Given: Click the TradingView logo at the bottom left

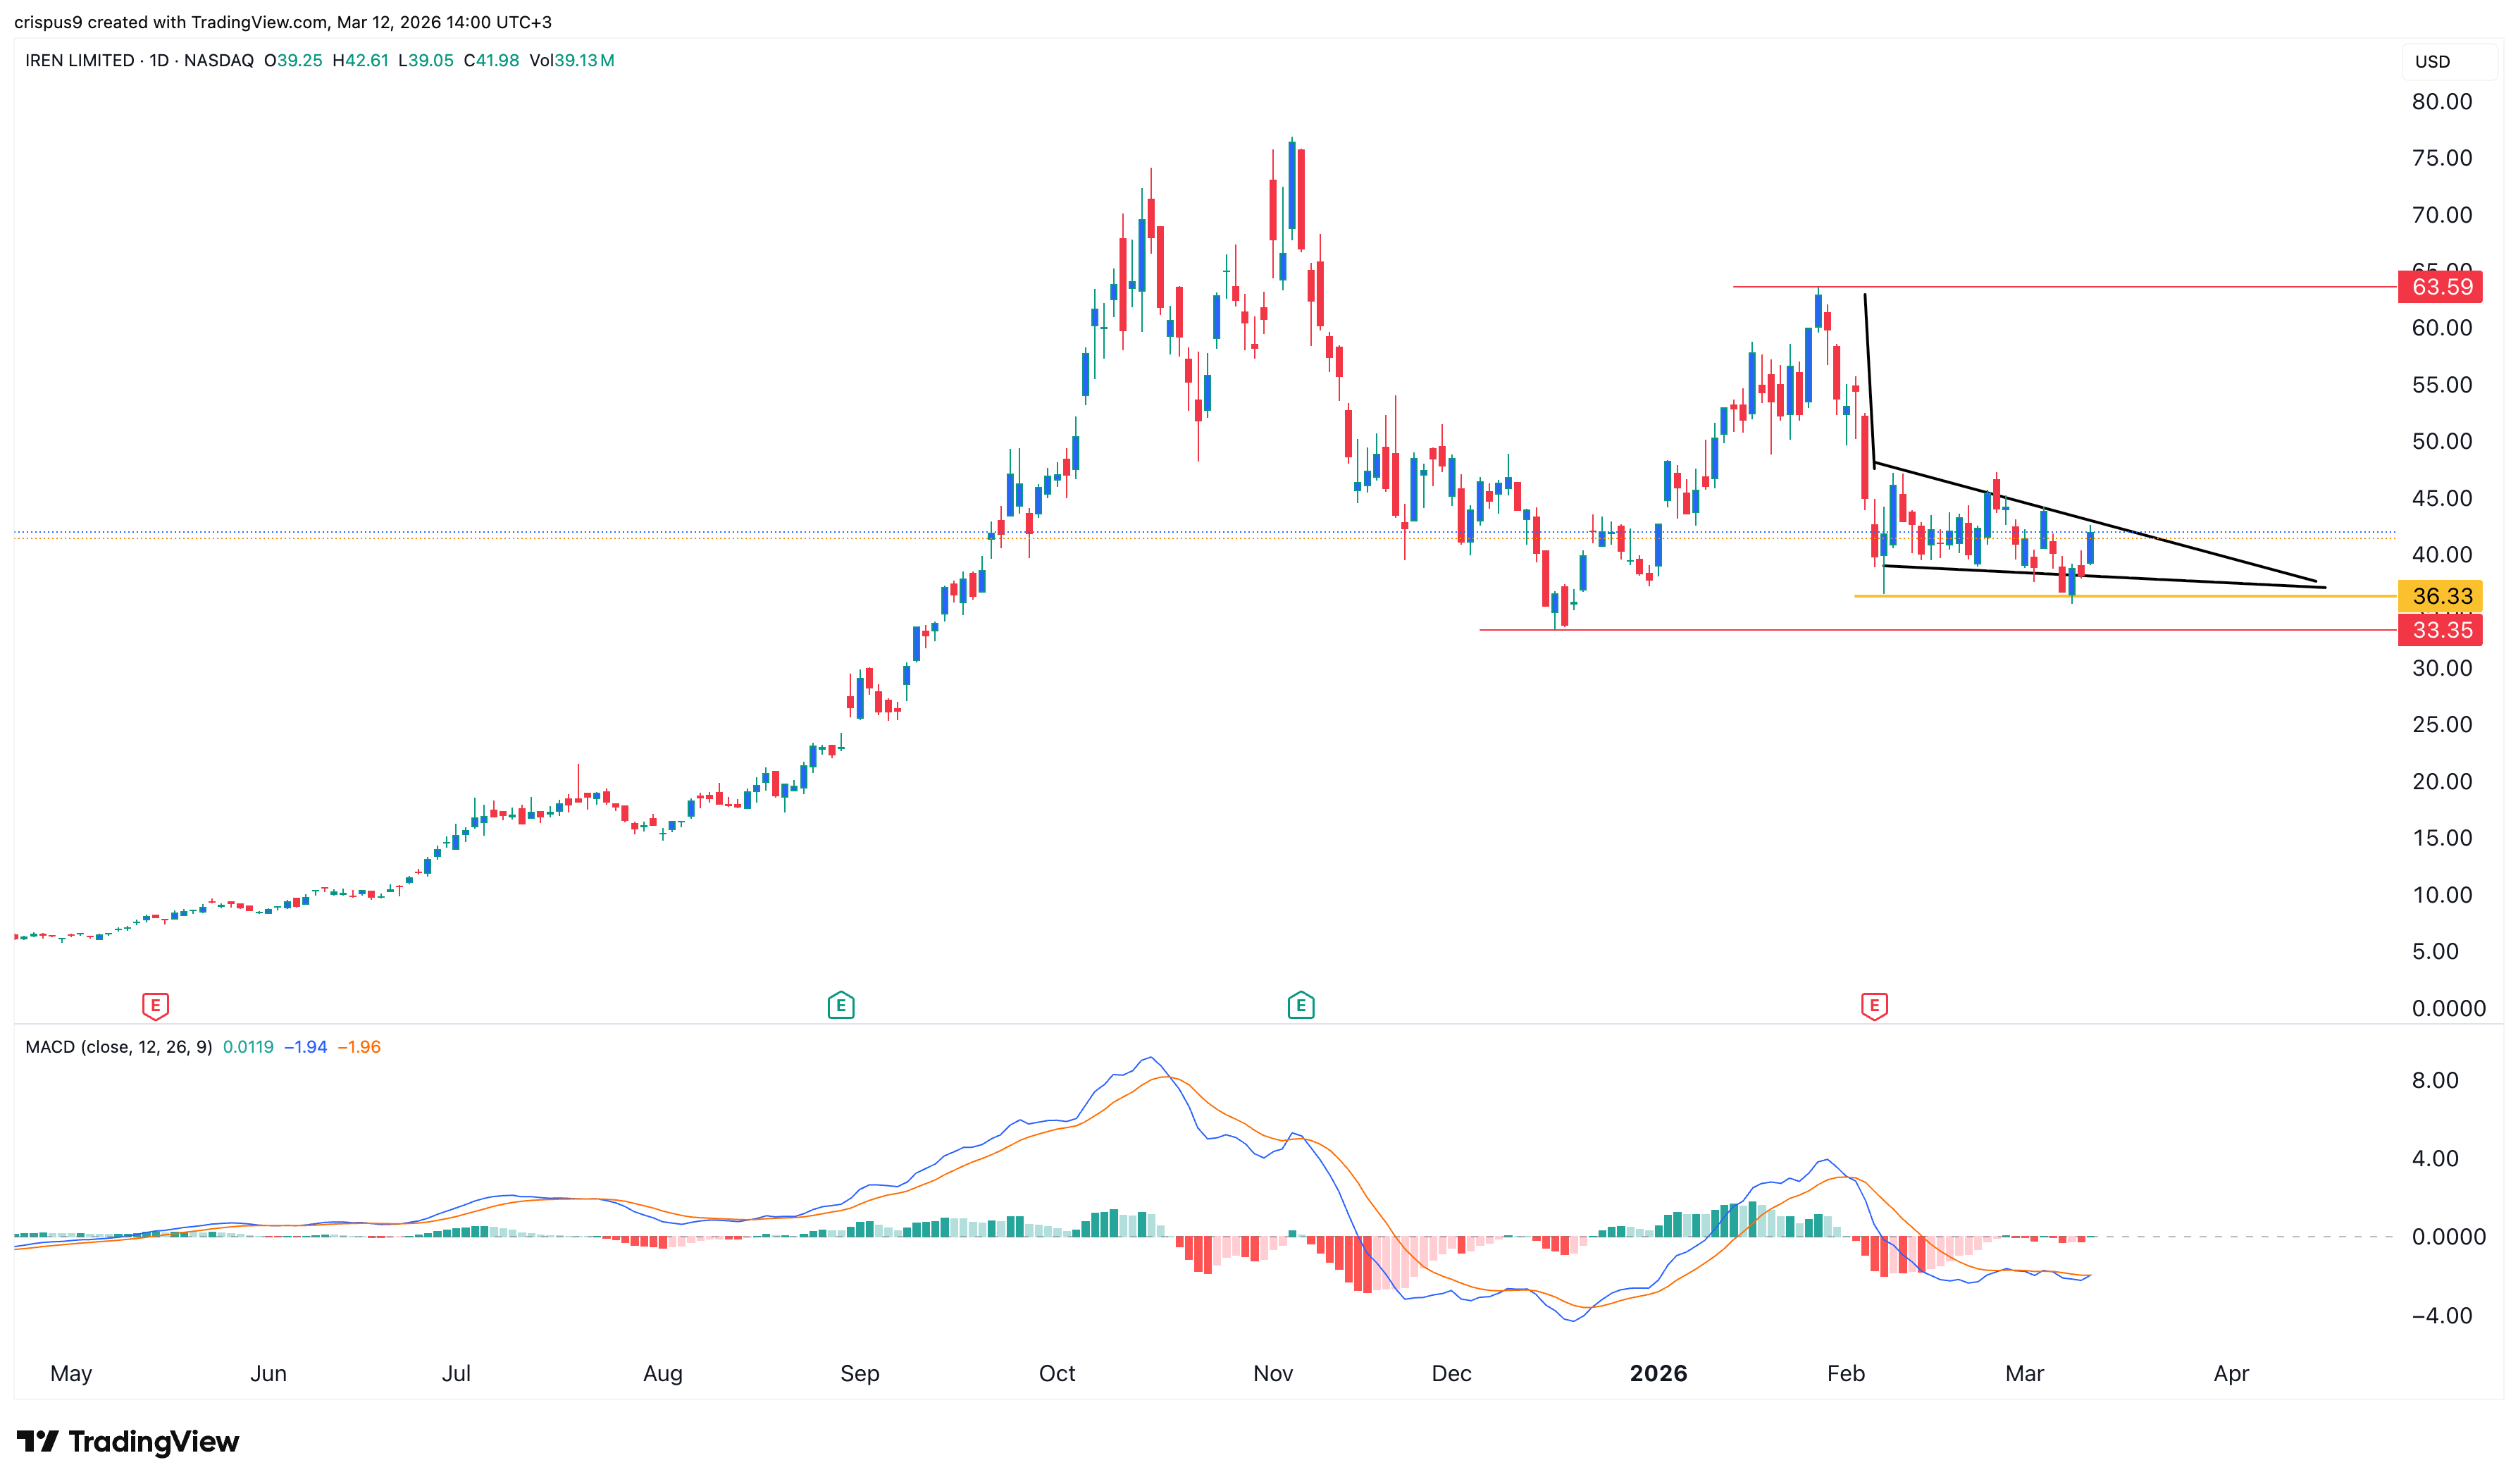Looking at the screenshot, I should tap(128, 1441).
